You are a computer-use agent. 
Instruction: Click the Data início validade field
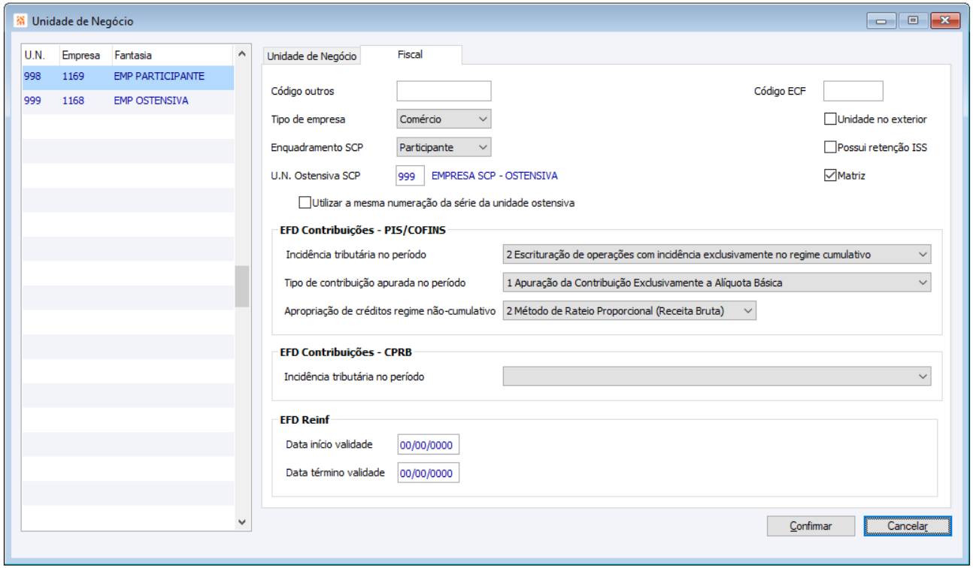click(428, 445)
